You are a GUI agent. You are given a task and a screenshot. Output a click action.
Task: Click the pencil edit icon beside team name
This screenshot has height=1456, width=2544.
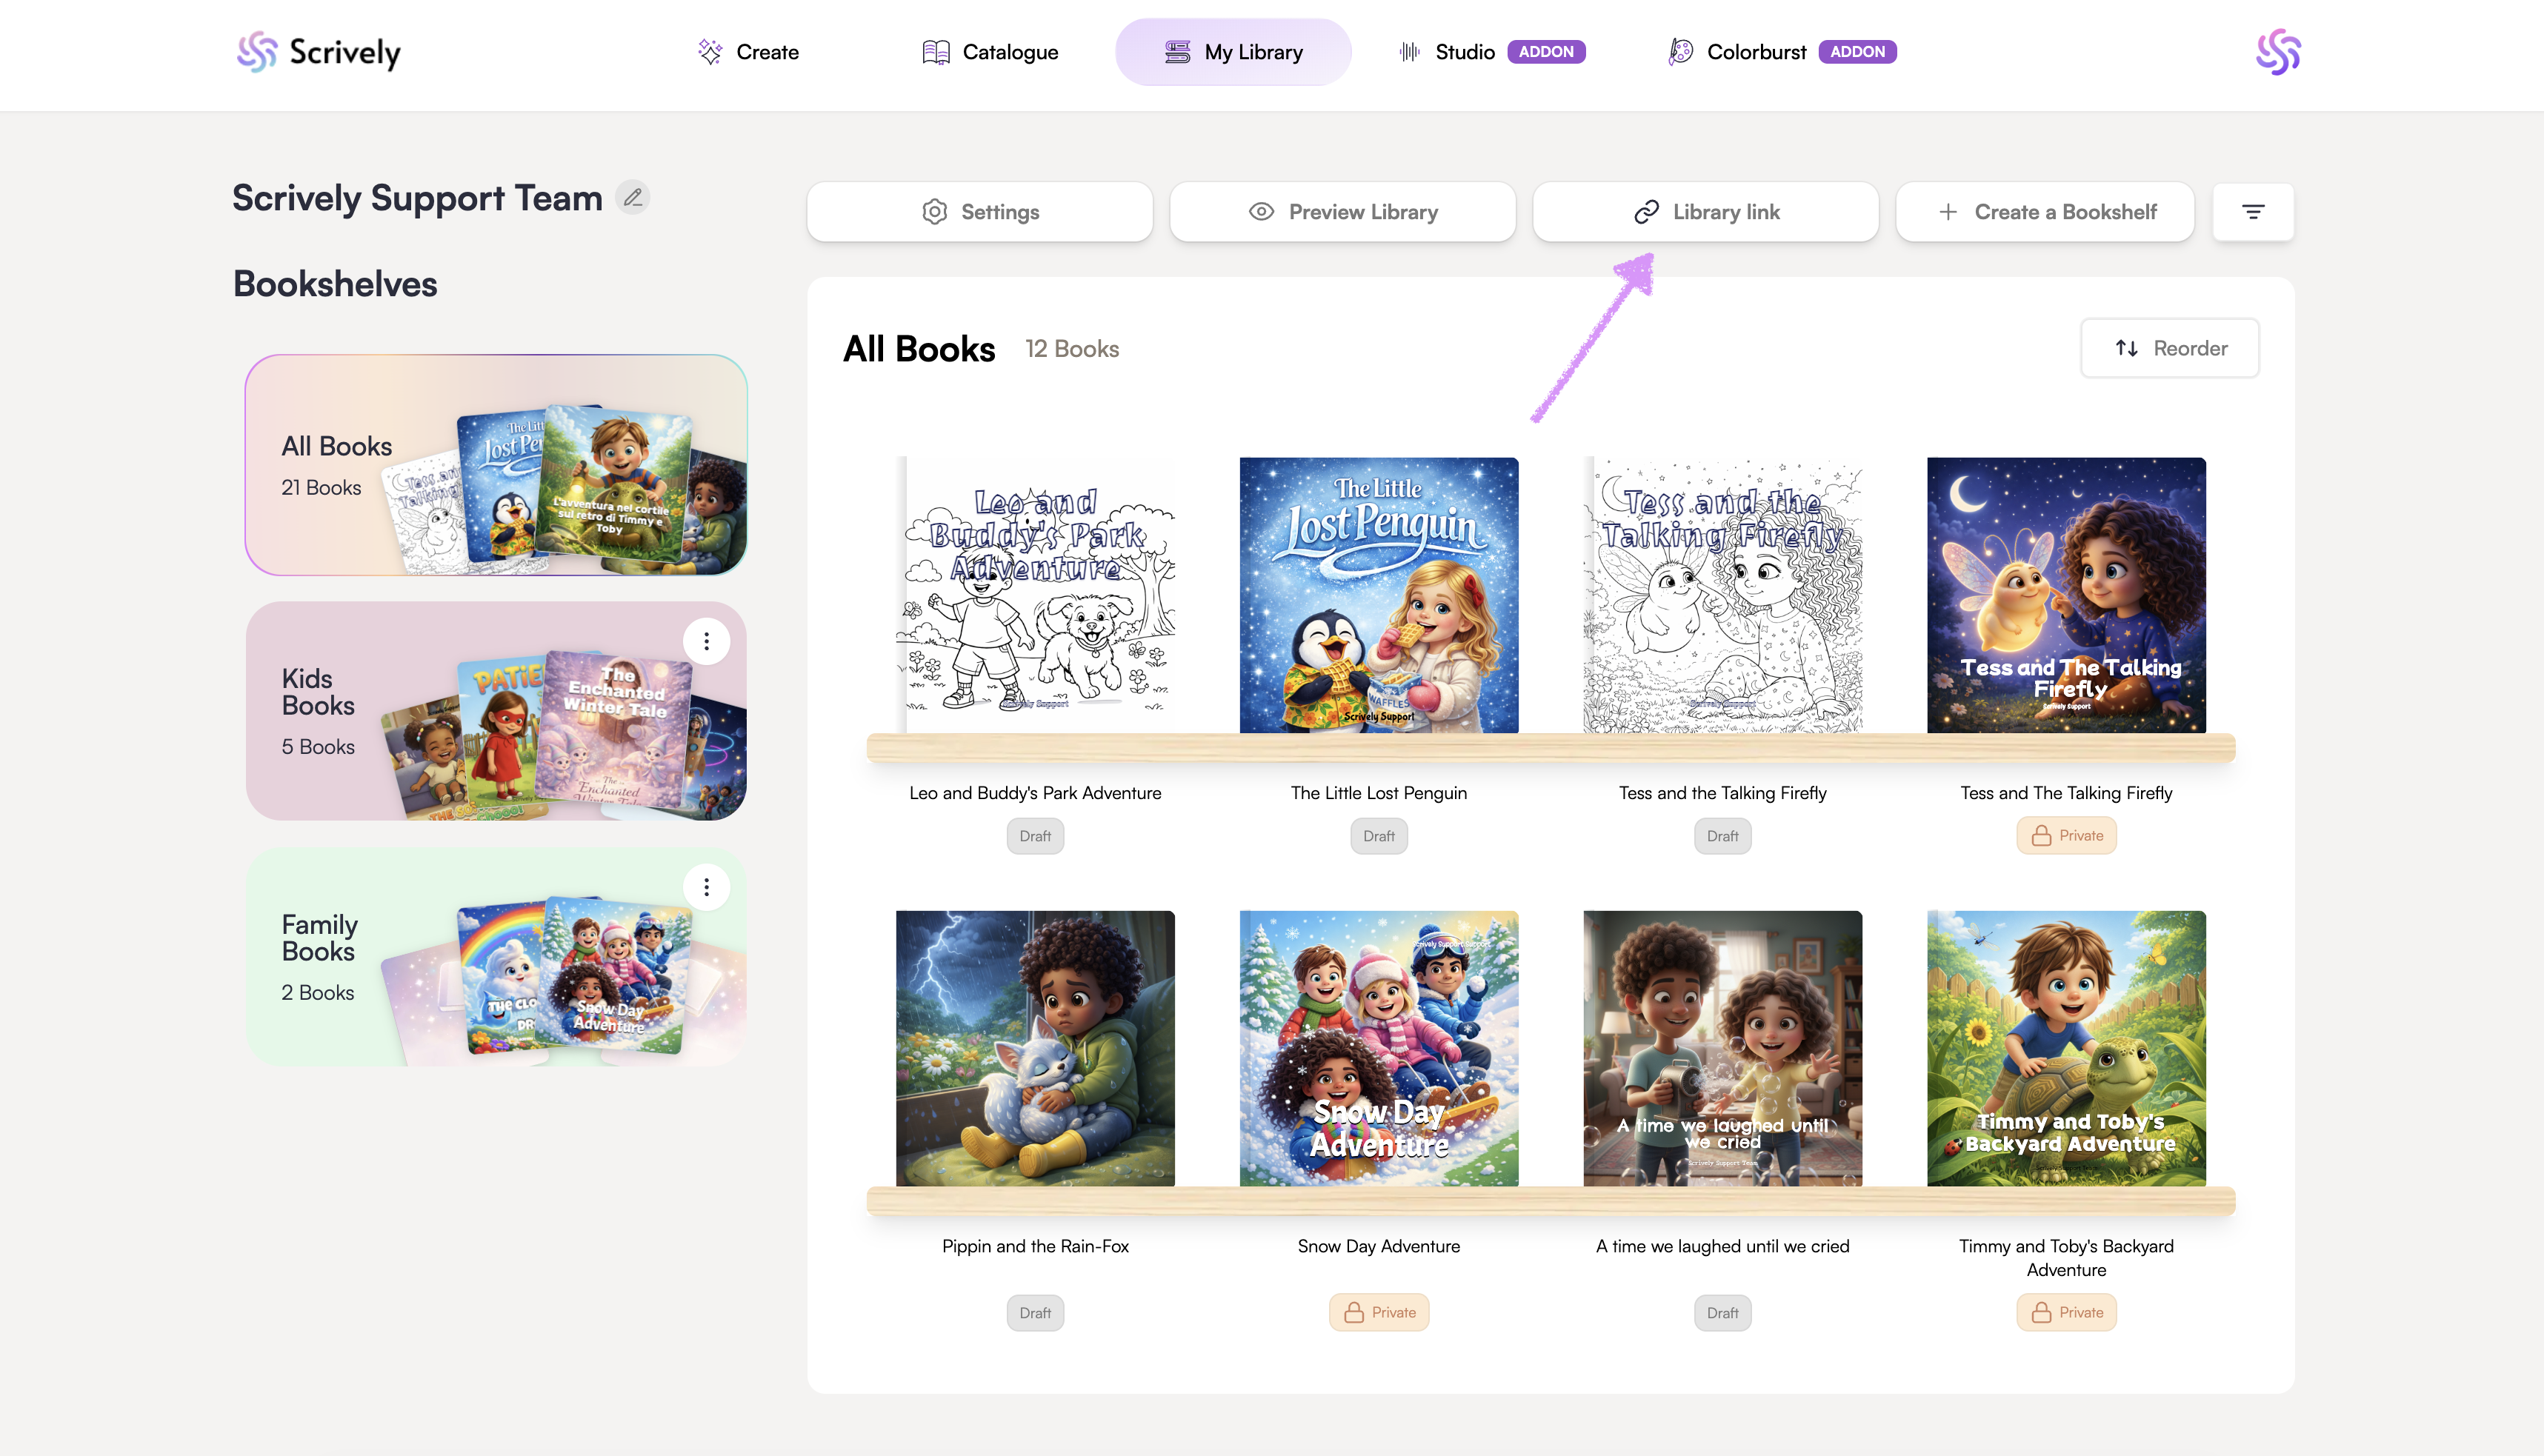pyautogui.click(x=632, y=198)
